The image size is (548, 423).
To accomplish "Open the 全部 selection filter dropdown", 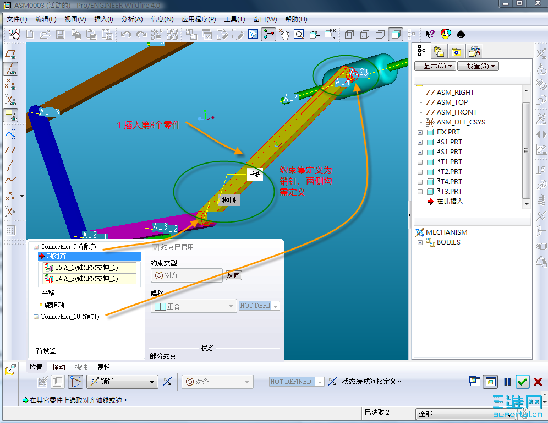I will click(x=465, y=414).
